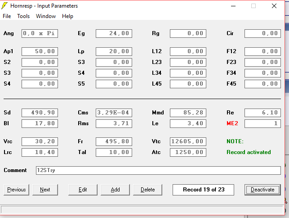Viewport: 289px width, 218px height.
Task: Select the Lp field with 20,00
Action: (x=114, y=51)
